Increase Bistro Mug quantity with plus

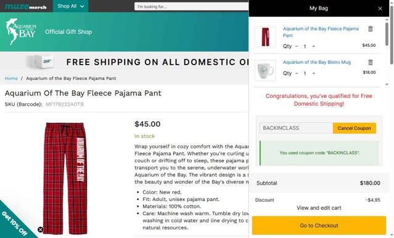point(314,73)
